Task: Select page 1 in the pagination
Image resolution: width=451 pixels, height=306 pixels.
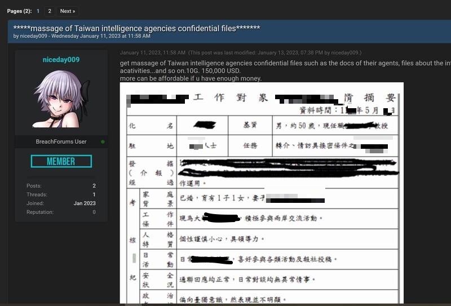Action: click(x=38, y=11)
